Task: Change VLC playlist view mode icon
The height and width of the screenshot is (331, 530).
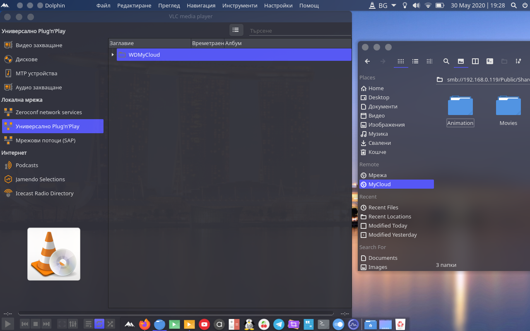Action: [236, 30]
